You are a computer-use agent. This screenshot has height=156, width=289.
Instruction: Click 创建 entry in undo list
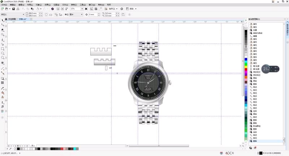[255, 30]
